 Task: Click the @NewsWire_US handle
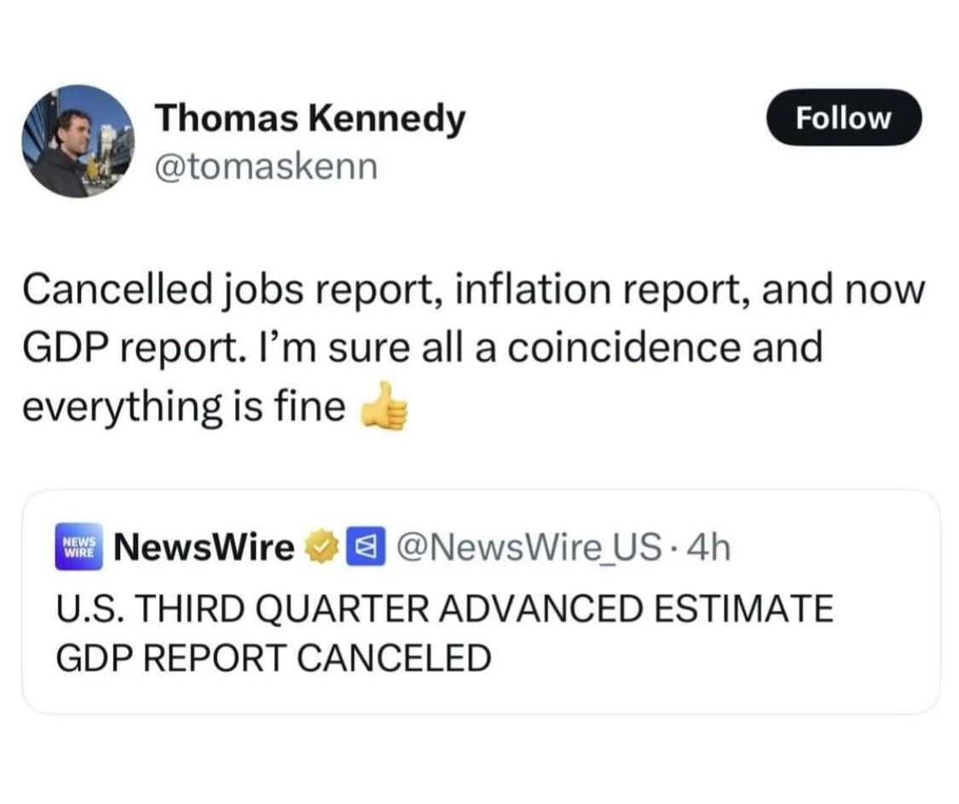coord(523,547)
